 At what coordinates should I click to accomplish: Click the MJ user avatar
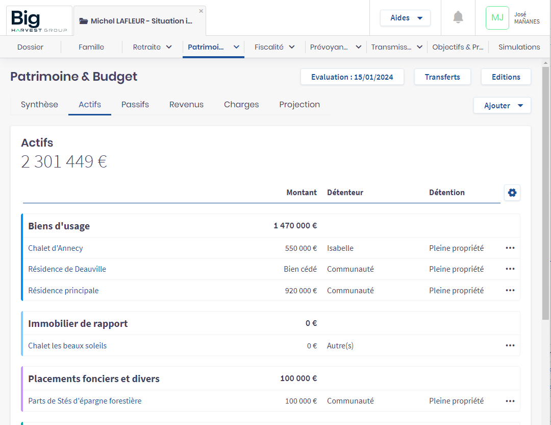coord(497,18)
